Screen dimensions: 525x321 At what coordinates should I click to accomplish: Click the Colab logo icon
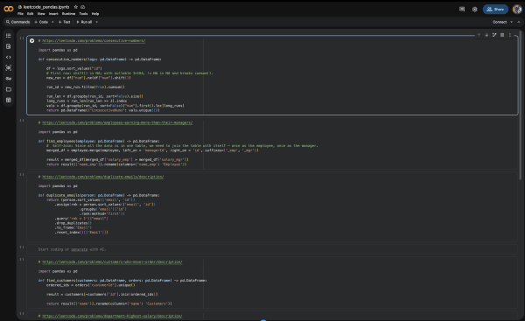point(9,9)
